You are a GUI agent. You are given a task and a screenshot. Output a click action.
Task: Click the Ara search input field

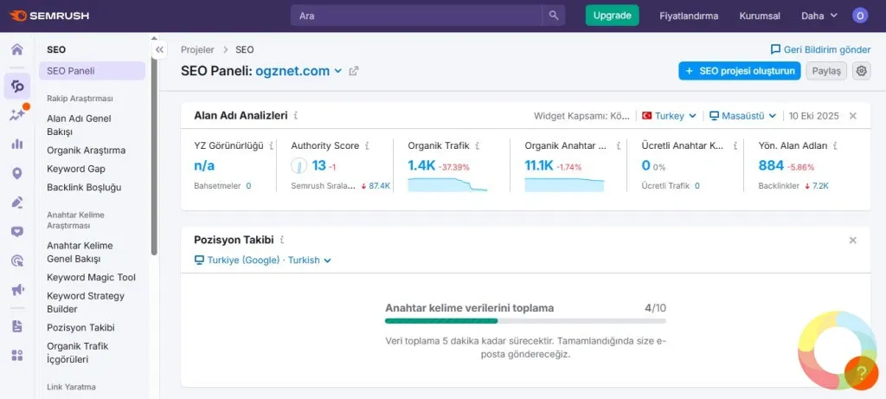coord(416,16)
